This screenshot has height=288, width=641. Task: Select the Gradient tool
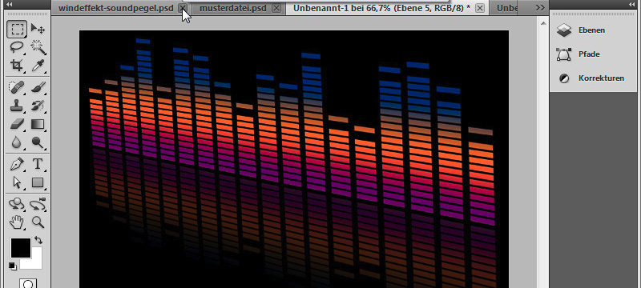[38, 124]
